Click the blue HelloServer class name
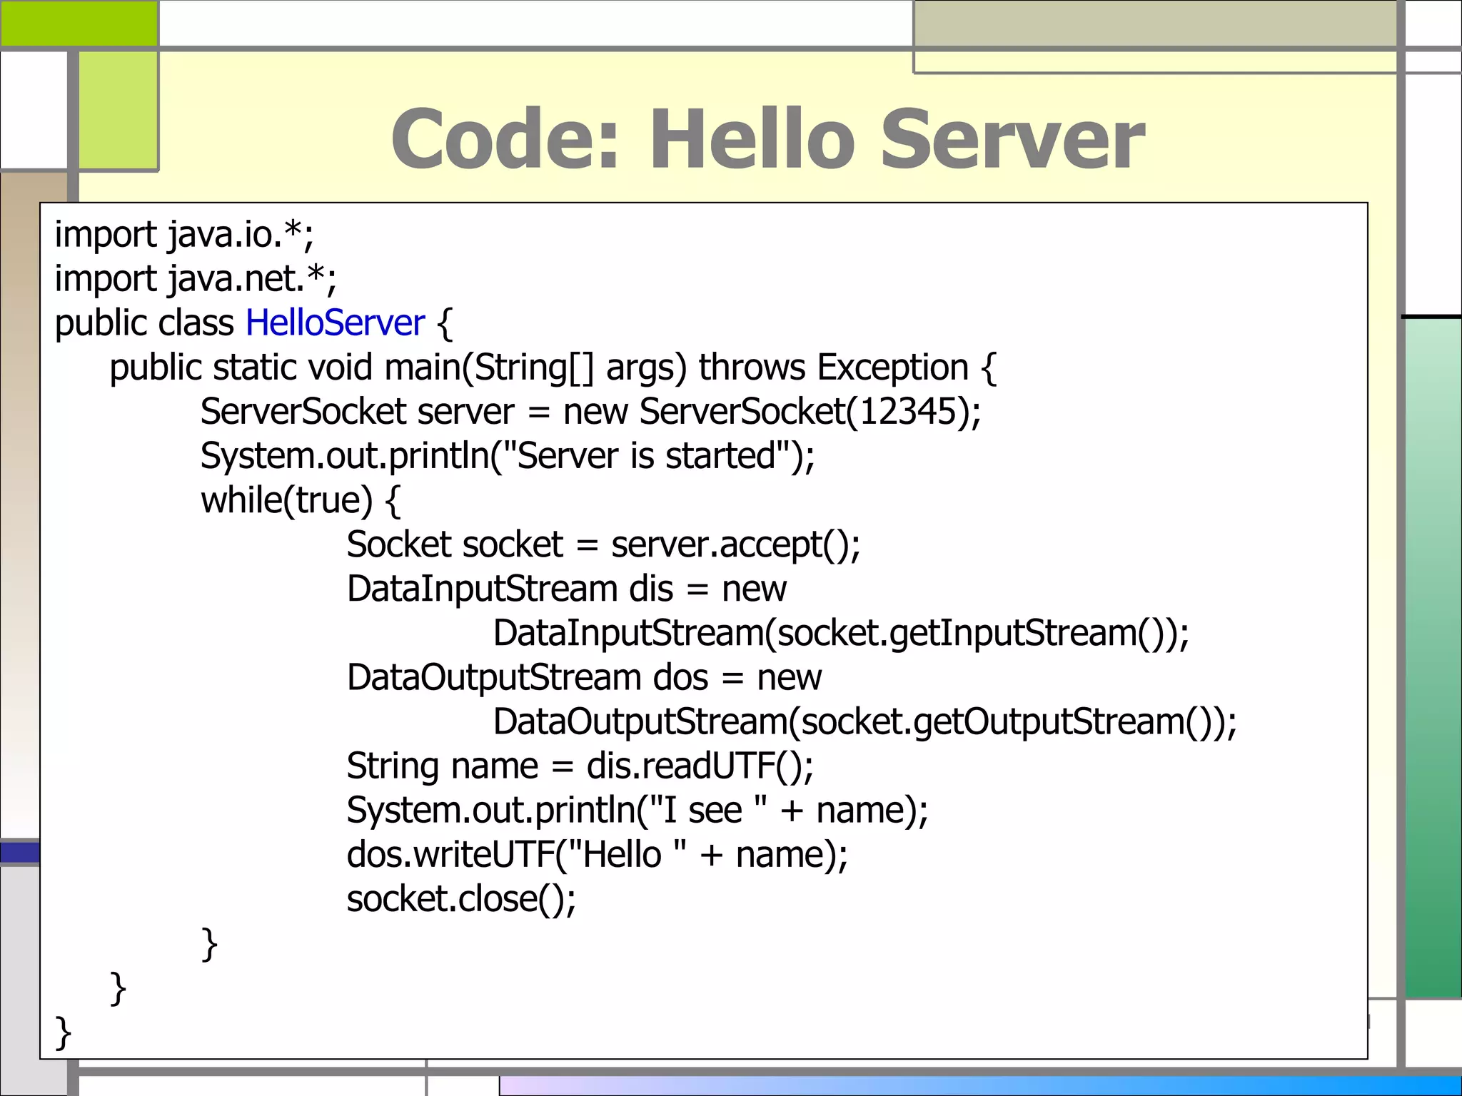The image size is (1462, 1096). 335,323
